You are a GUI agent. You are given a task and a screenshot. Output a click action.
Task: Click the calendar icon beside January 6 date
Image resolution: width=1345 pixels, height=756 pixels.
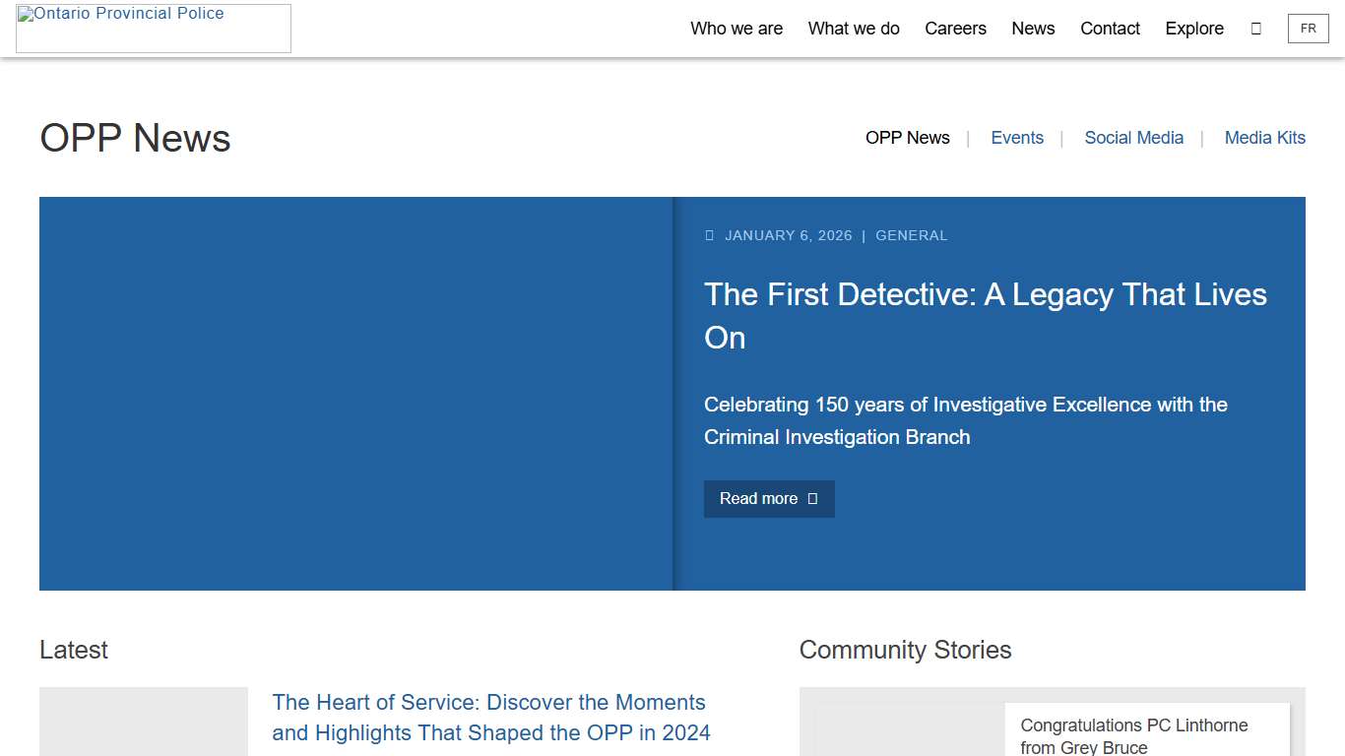click(x=709, y=235)
